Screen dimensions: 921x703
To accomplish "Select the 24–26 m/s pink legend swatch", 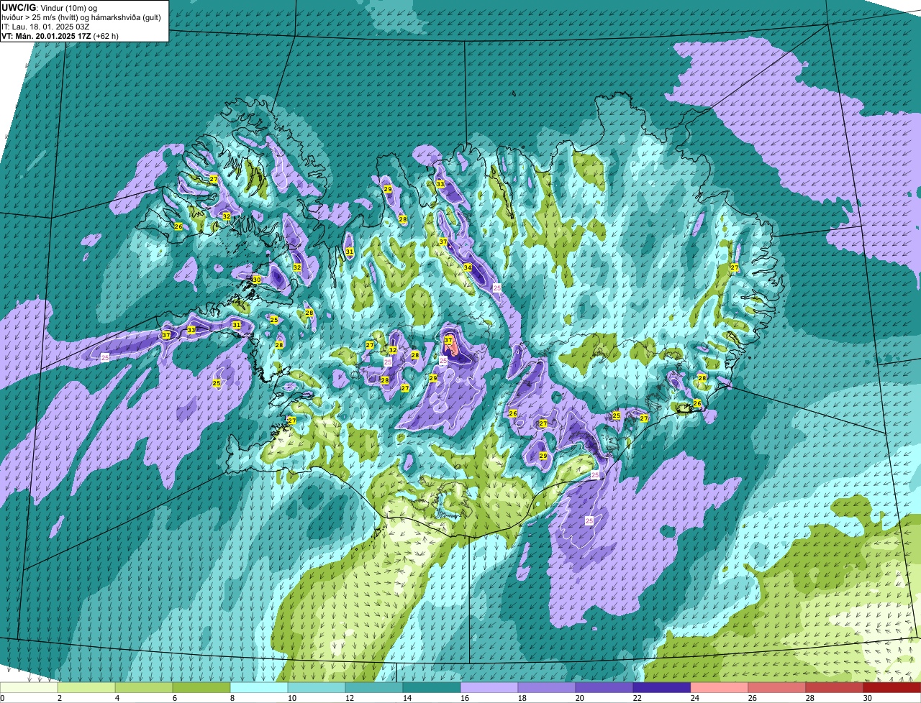I will [x=720, y=687].
